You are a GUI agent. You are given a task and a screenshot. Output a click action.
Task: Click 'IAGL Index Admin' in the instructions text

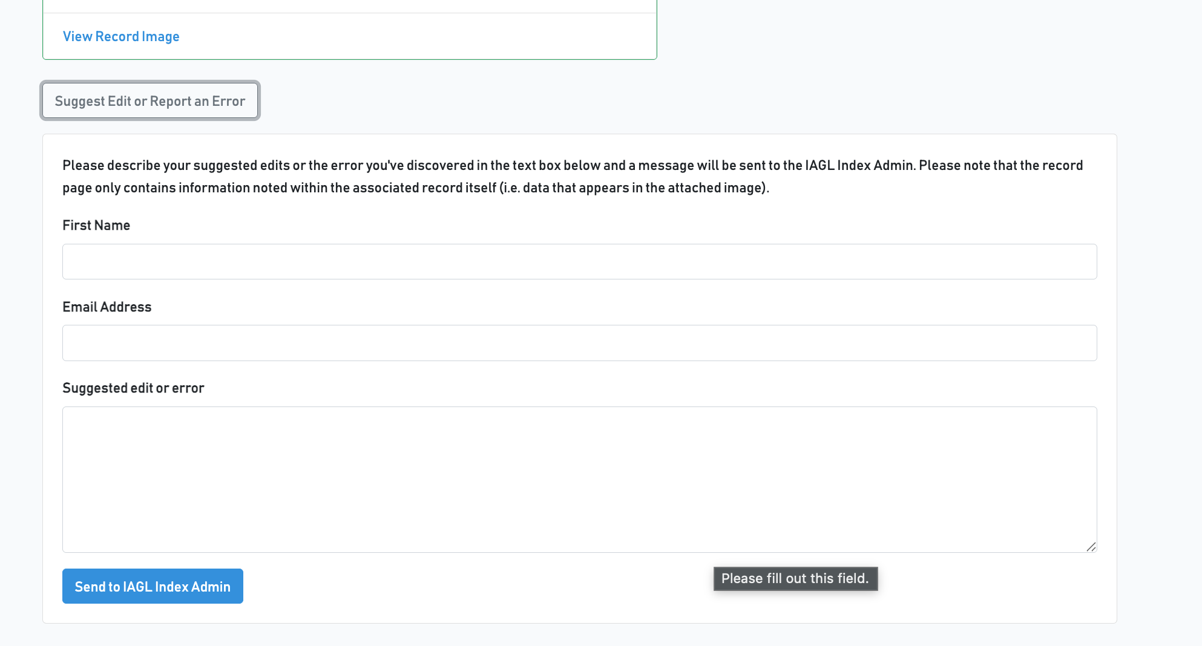859,165
